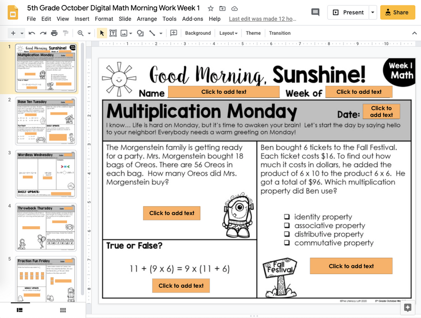Select the Shape tool
The width and height of the screenshot is (421, 318).
click(x=139, y=33)
